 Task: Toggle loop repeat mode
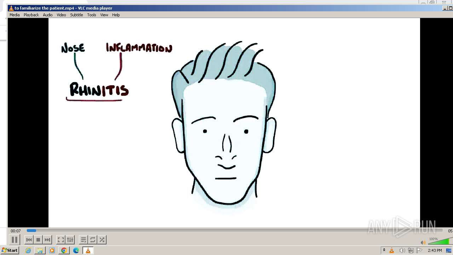pos(93,240)
